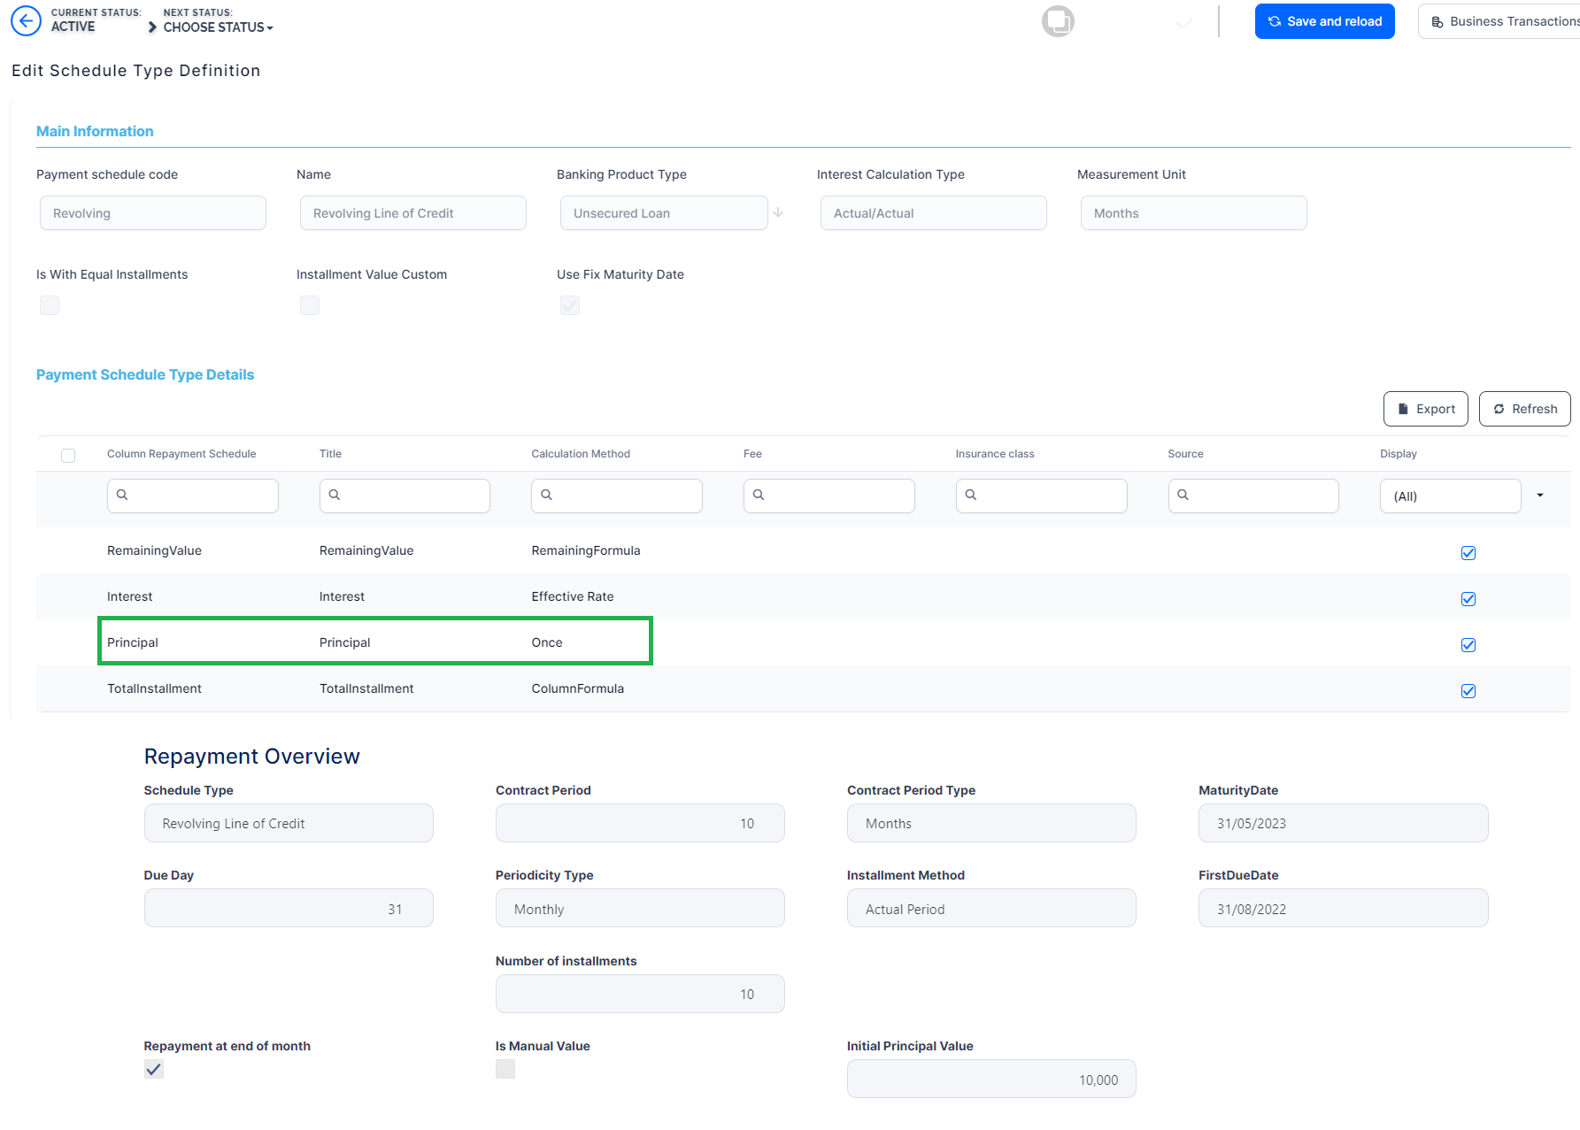Click search icon in Insurance class filter
Image resolution: width=1580 pixels, height=1130 pixels.
(x=971, y=495)
